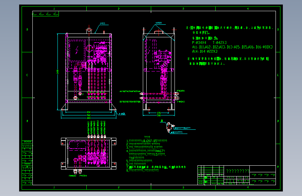Click the green revision box at the top-left corner
The height and width of the screenshot is (196, 302).
pyautogui.click(x=45, y=14)
